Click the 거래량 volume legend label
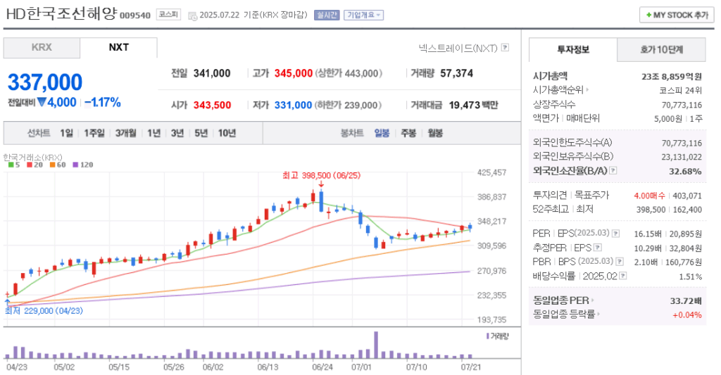This screenshot has height=375, width=721. [x=498, y=336]
